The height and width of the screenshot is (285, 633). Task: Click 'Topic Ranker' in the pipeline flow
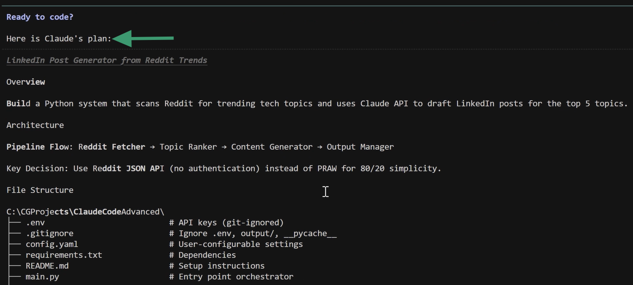[x=188, y=147]
